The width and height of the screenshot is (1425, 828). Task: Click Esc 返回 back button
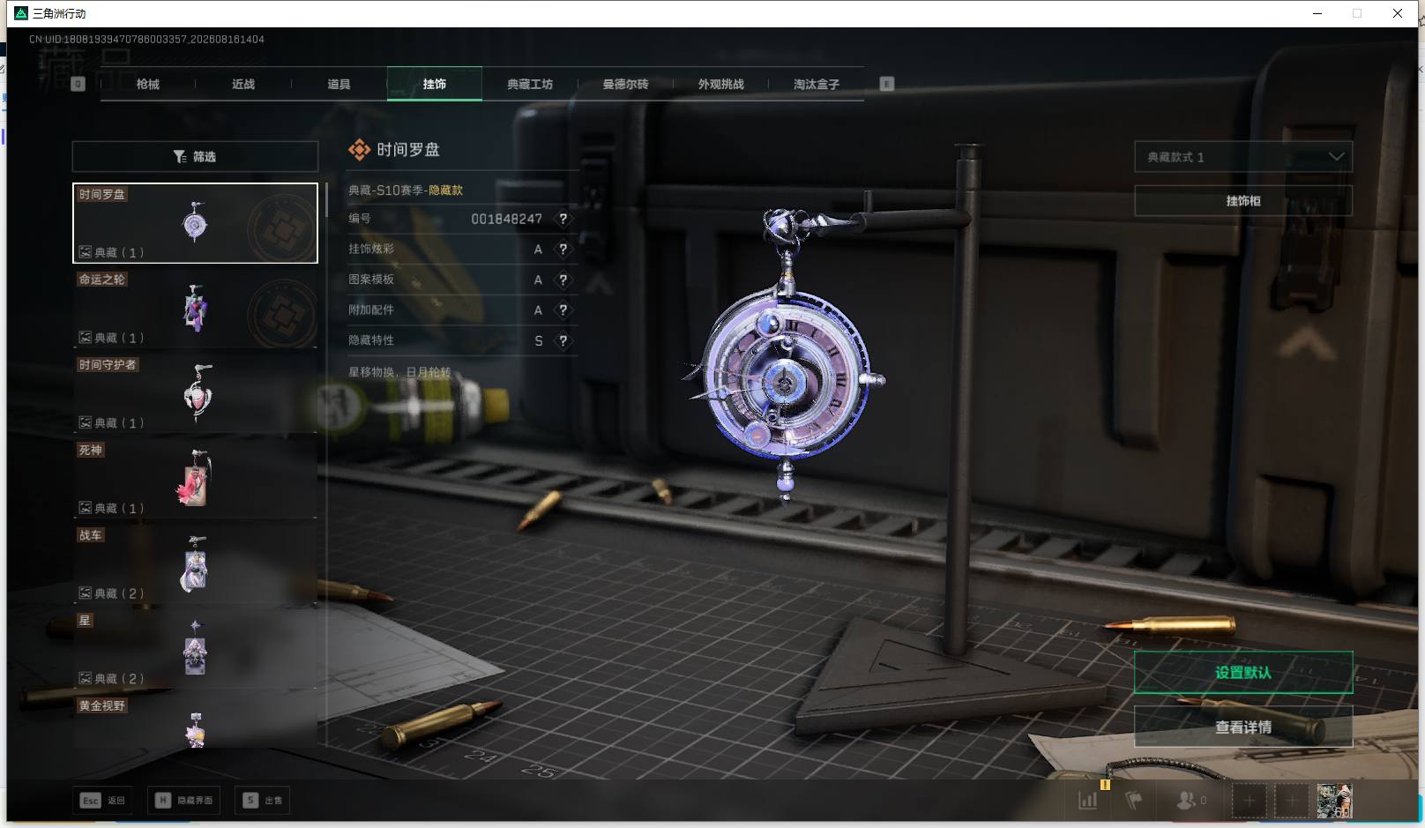click(103, 801)
